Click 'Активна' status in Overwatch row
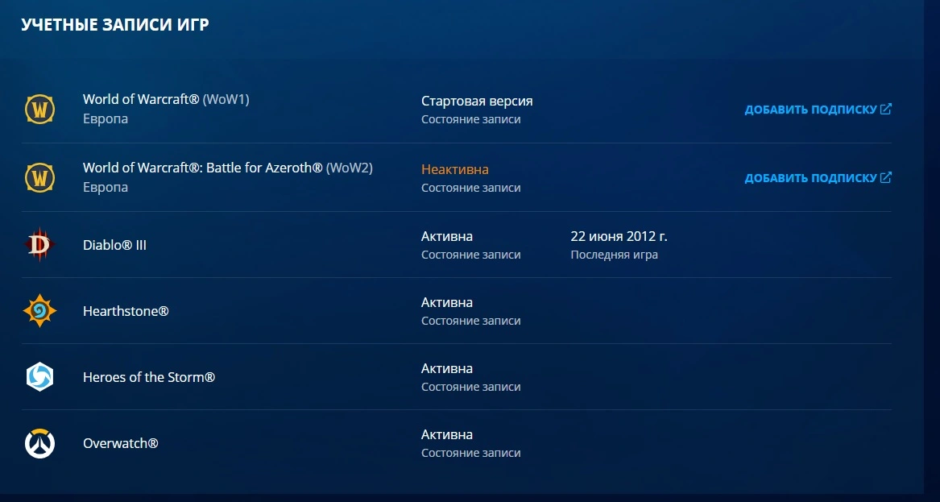 pyautogui.click(x=446, y=434)
